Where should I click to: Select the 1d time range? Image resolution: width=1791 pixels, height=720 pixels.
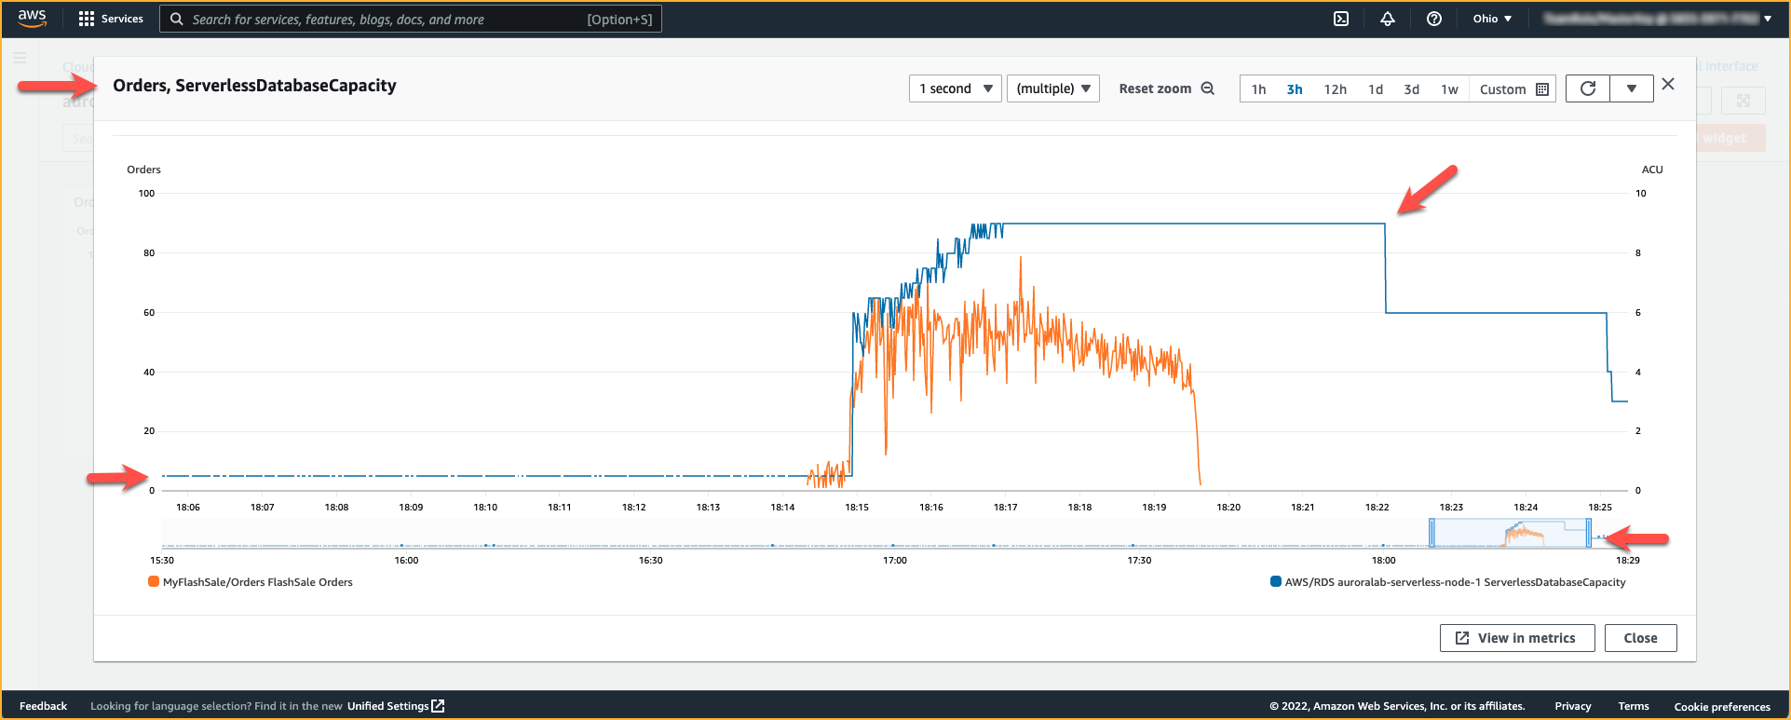(1376, 89)
